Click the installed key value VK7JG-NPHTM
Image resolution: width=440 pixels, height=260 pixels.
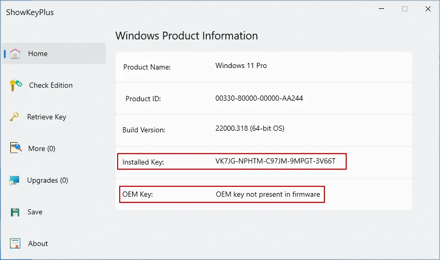pyautogui.click(x=275, y=161)
